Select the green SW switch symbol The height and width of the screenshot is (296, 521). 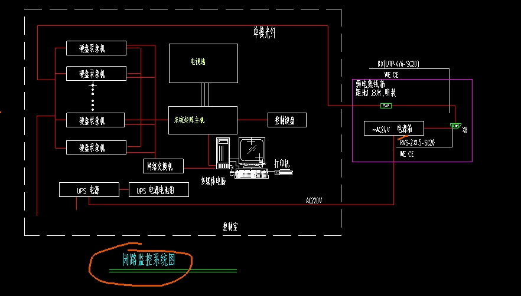386,106
